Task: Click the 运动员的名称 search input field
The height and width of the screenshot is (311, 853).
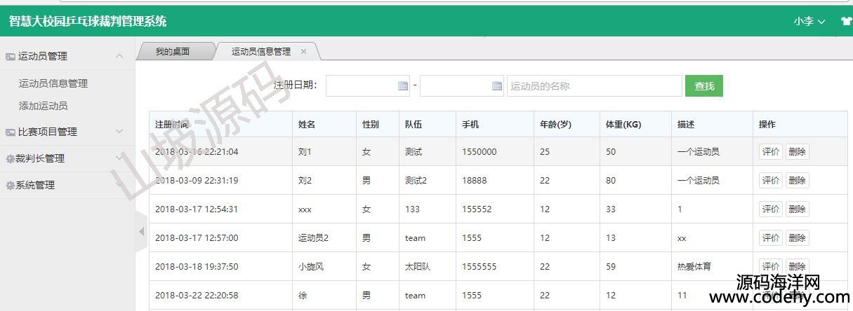Action: click(x=593, y=86)
